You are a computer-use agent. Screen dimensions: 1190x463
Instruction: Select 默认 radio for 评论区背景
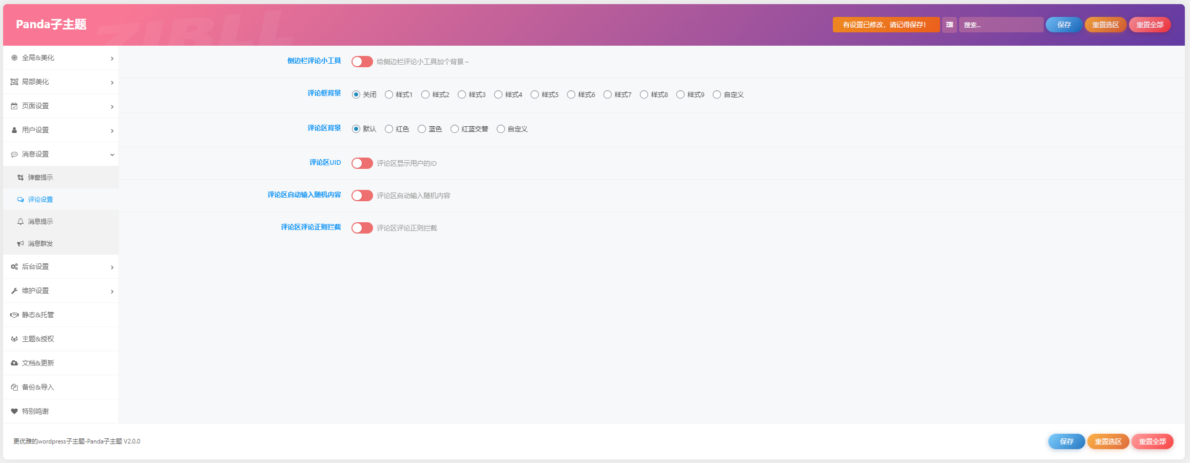356,129
